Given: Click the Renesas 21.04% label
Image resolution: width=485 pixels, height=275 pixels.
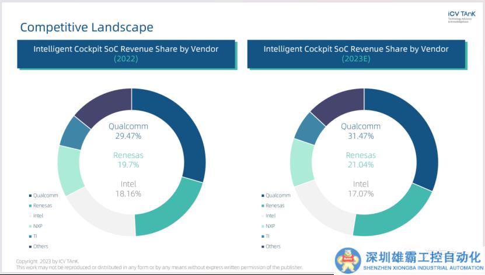Looking at the screenshot, I should [361, 160].
